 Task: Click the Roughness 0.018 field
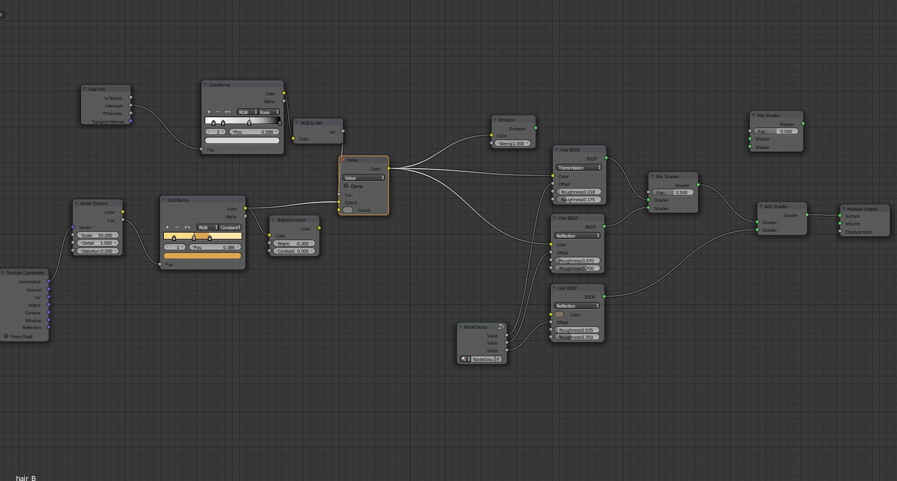578,192
